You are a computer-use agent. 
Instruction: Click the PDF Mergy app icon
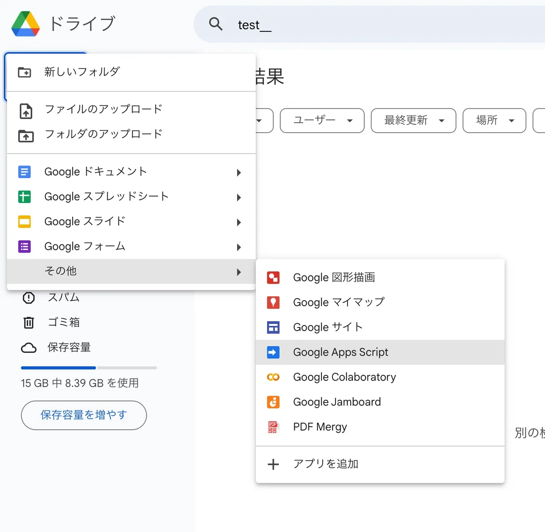point(272,427)
